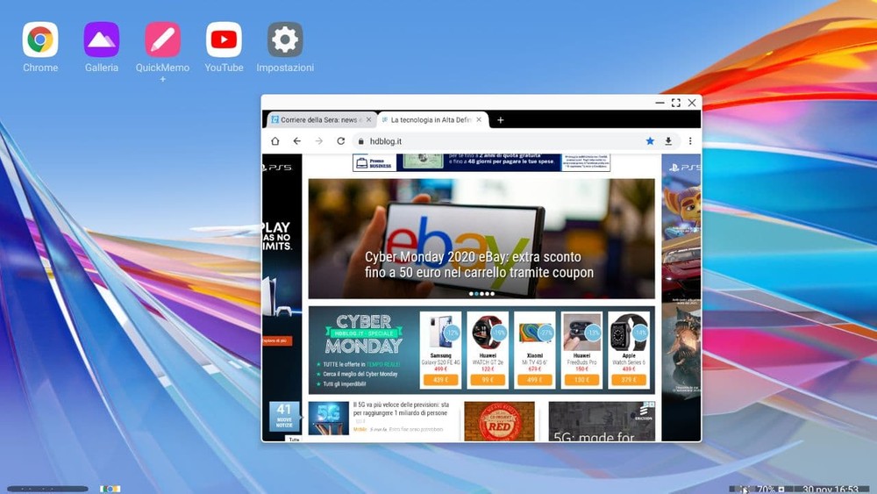Click the orange button in PS5 left ad
Viewport: 877px width, 494px height.
277,340
